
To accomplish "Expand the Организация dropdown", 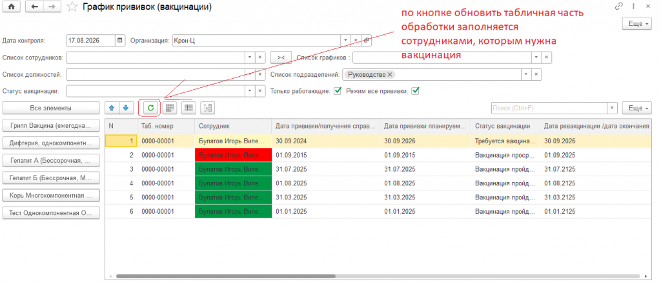I will (345, 41).
